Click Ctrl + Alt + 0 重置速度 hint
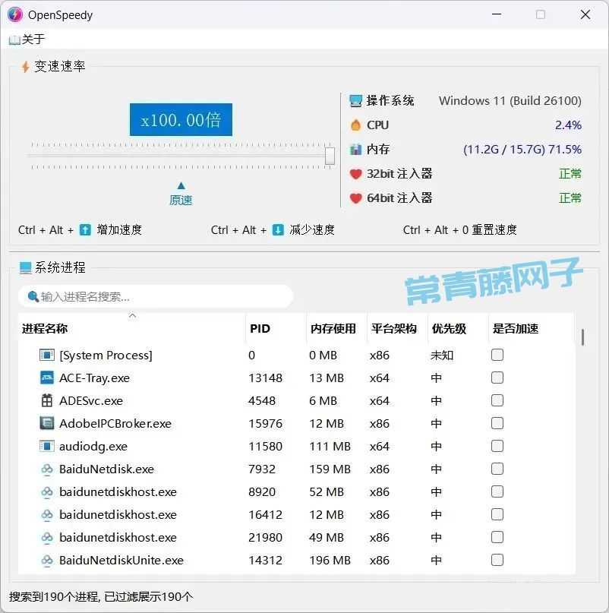Screen dimensions: 609x613 pos(459,230)
